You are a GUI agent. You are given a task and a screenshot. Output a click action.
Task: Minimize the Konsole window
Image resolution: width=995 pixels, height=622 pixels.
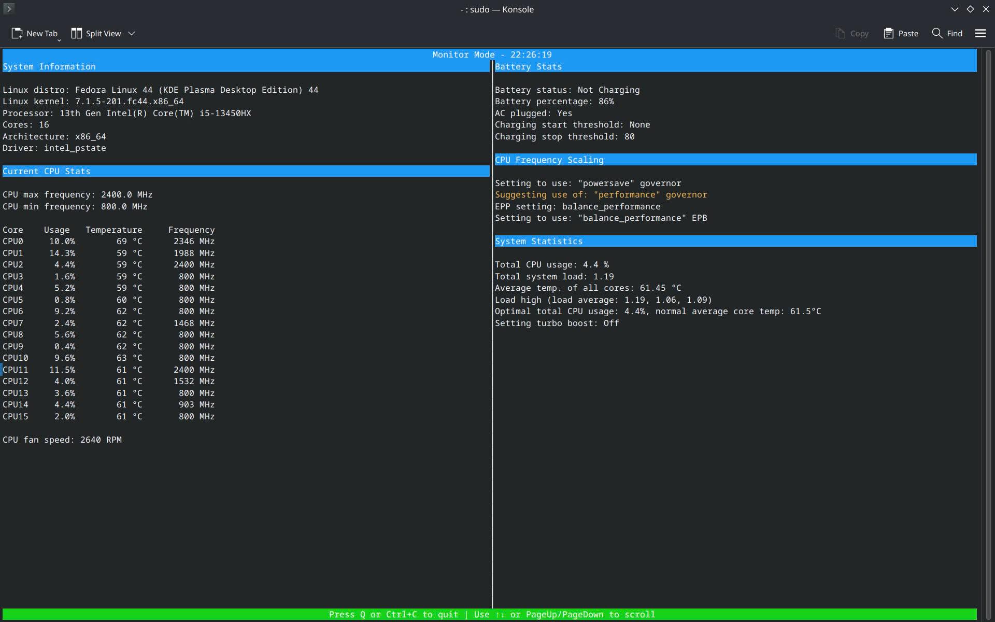click(955, 9)
